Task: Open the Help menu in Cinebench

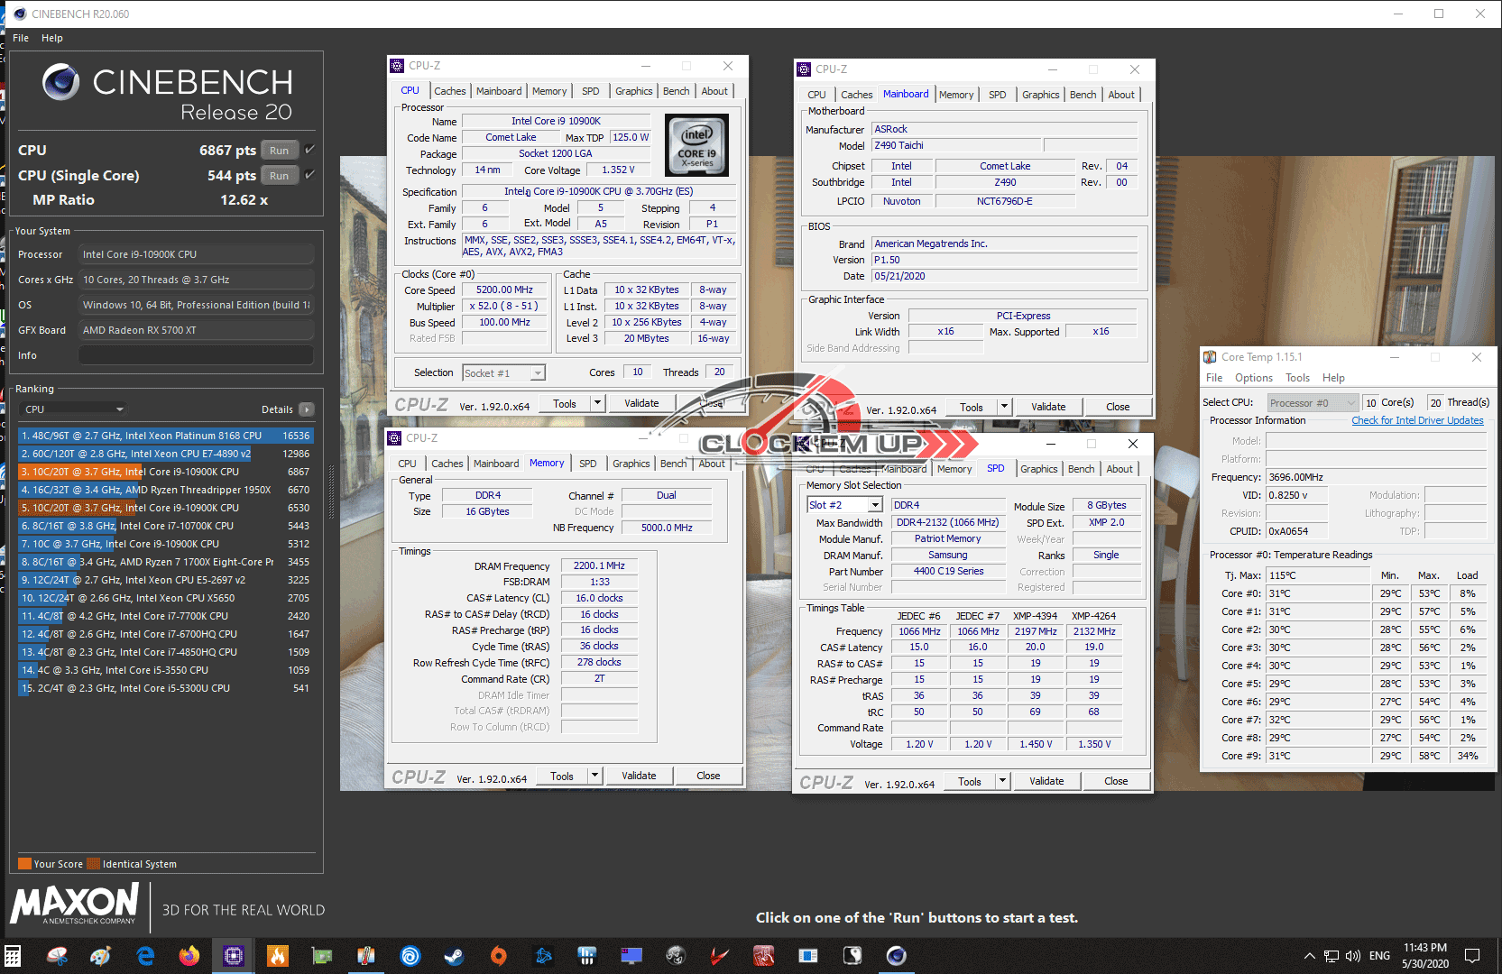Action: (52, 38)
